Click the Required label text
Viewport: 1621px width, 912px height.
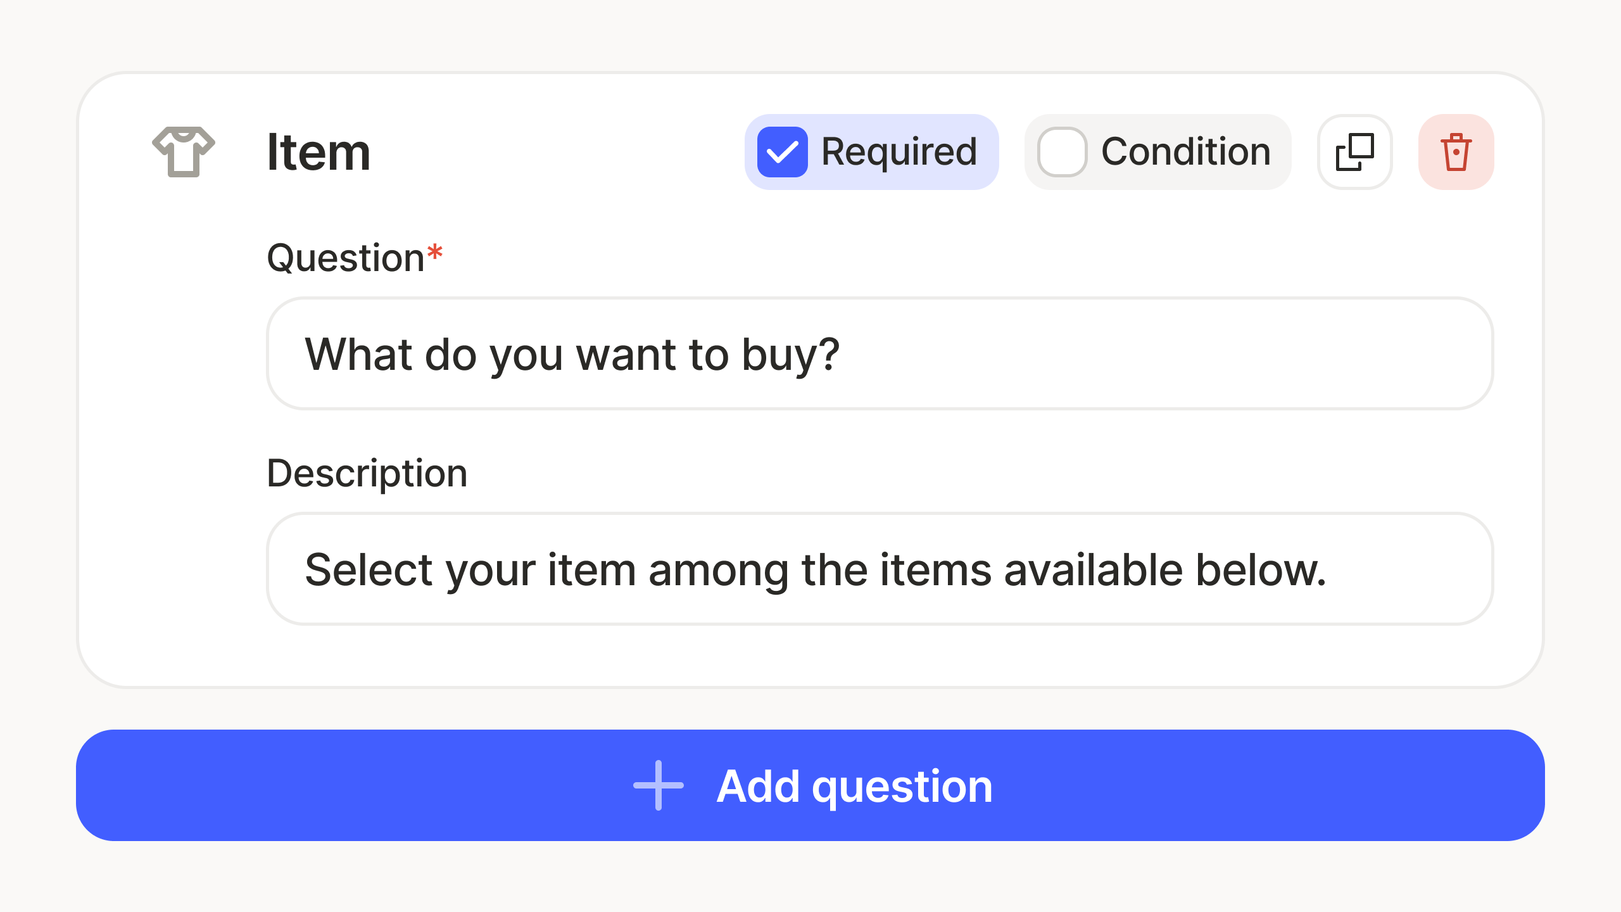click(x=899, y=152)
